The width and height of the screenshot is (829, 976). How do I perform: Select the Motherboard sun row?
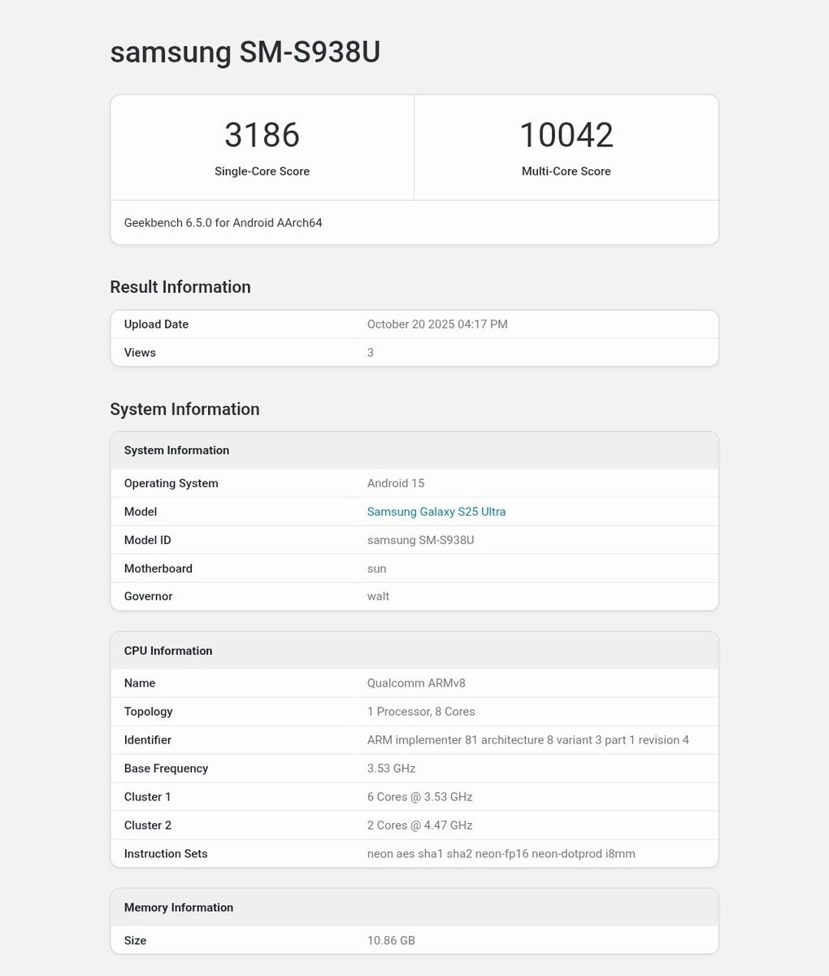414,568
